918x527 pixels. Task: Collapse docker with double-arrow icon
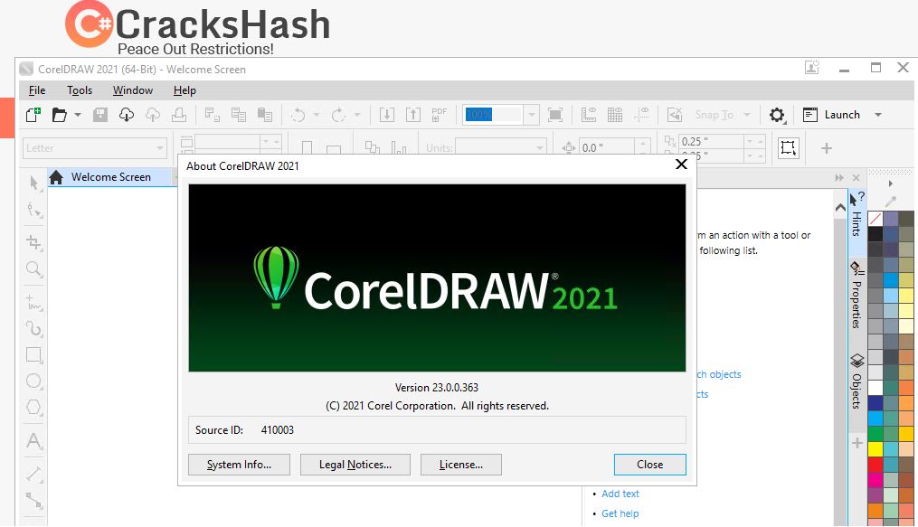[839, 177]
